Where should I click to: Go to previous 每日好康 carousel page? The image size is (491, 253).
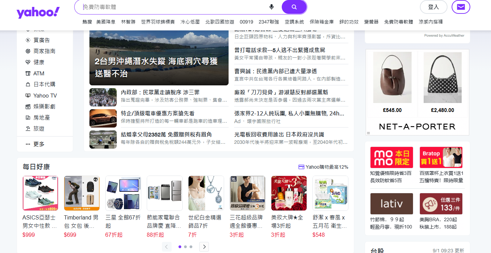pos(167,247)
